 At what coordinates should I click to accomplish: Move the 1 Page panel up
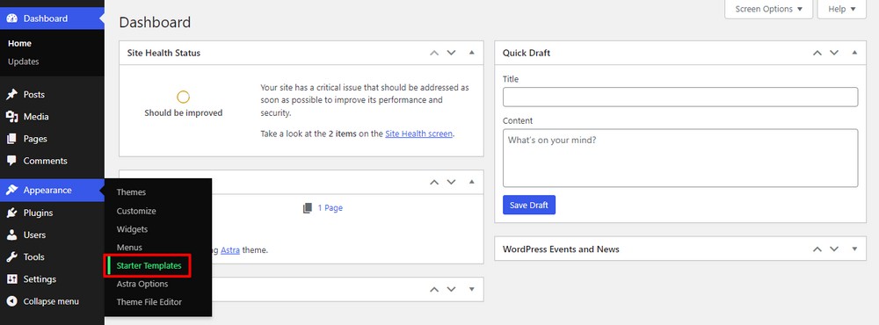tap(434, 182)
